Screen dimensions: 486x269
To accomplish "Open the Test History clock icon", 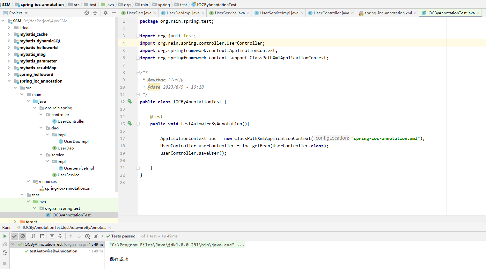I will coord(87,236).
